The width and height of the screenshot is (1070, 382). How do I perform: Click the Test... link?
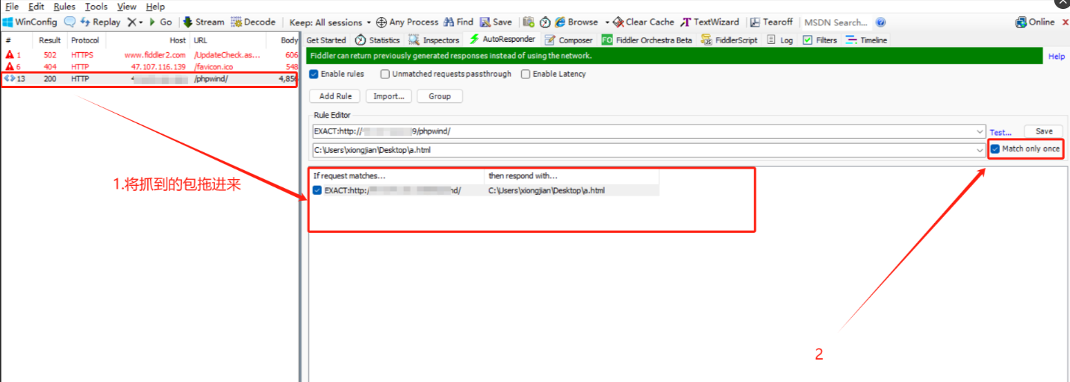[x=1001, y=132]
